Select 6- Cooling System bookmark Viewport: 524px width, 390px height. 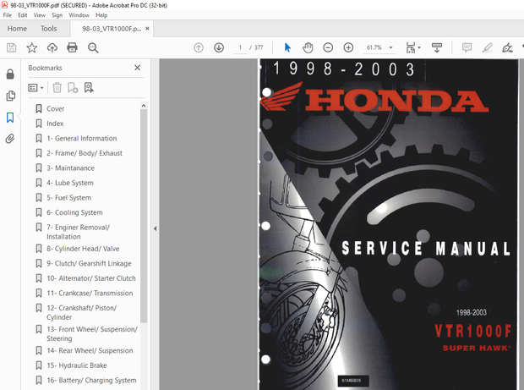[74, 212]
